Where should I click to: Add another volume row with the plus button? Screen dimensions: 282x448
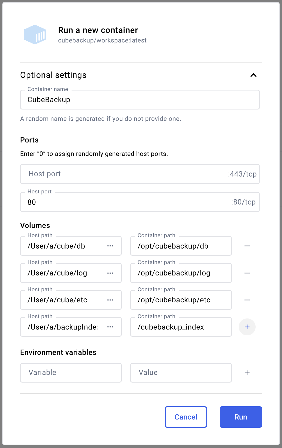pyautogui.click(x=247, y=327)
